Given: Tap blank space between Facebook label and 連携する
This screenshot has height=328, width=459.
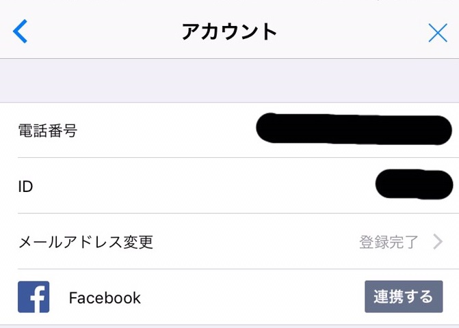Looking at the screenshot, I should (252, 297).
